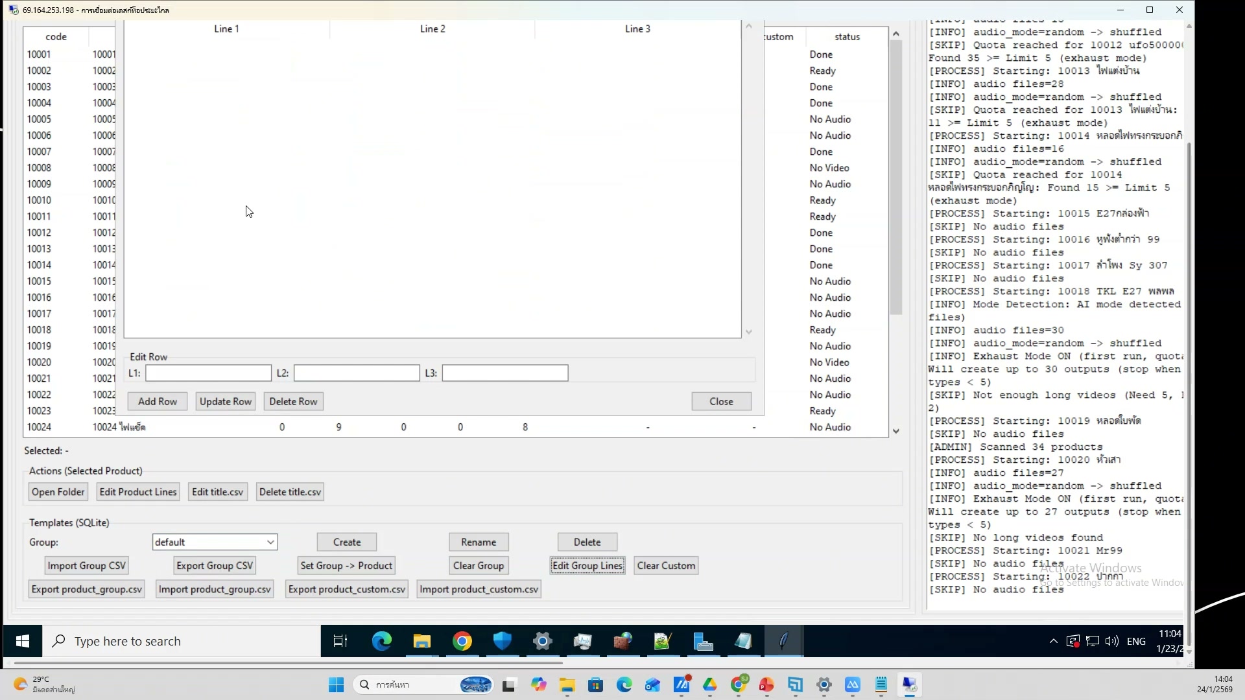
Task: Launch Microsoft Edge from the remote taskbar
Action: 382,641
